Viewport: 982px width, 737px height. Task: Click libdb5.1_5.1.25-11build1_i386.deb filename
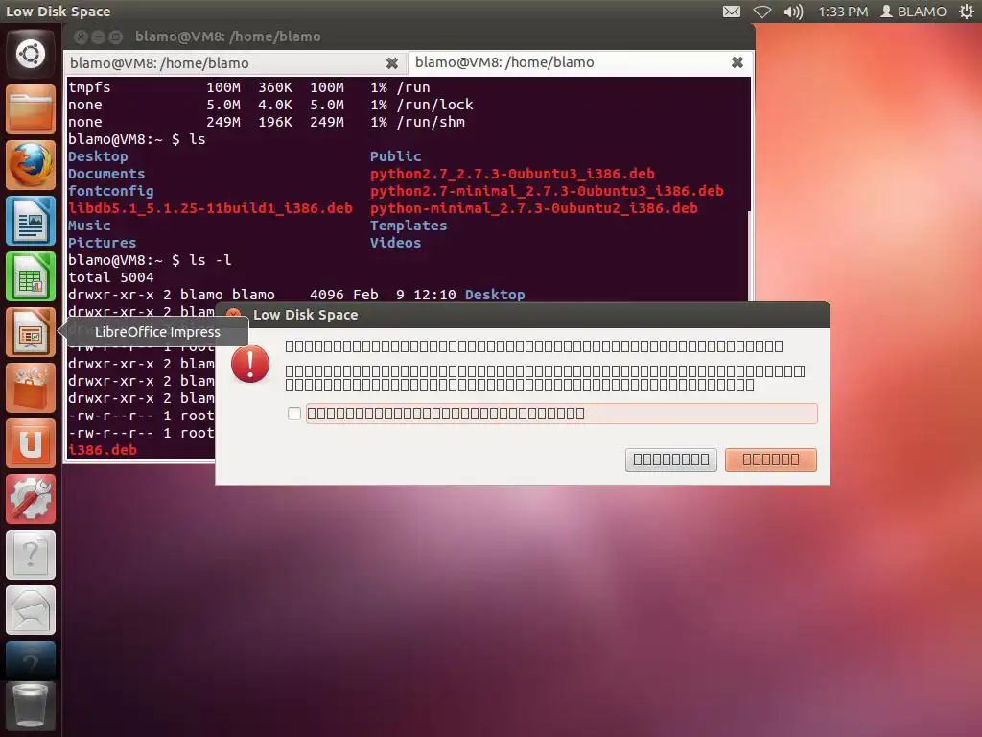pos(210,208)
